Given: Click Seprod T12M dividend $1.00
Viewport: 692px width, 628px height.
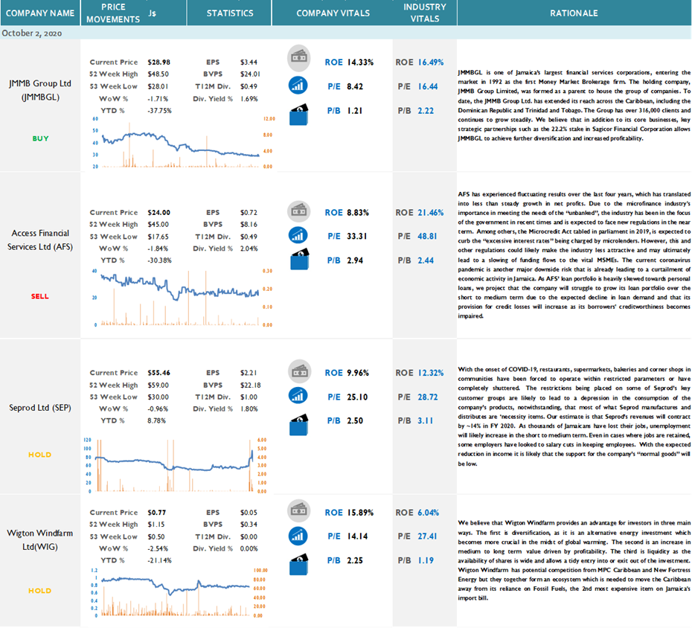Looking at the screenshot, I should point(249,397).
